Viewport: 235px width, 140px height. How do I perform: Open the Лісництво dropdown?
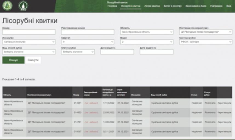pyautogui.click(x=29, y=42)
